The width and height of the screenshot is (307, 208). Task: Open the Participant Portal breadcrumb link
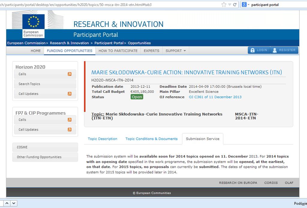(109, 43)
